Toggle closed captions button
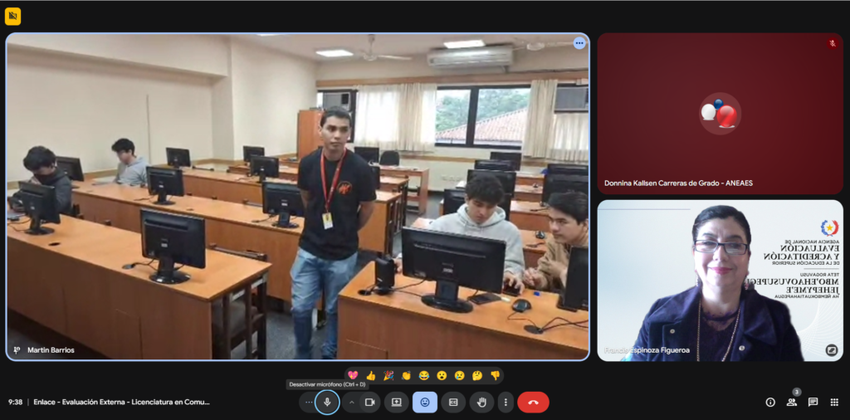Viewport: 850px width, 420px height. point(453,403)
